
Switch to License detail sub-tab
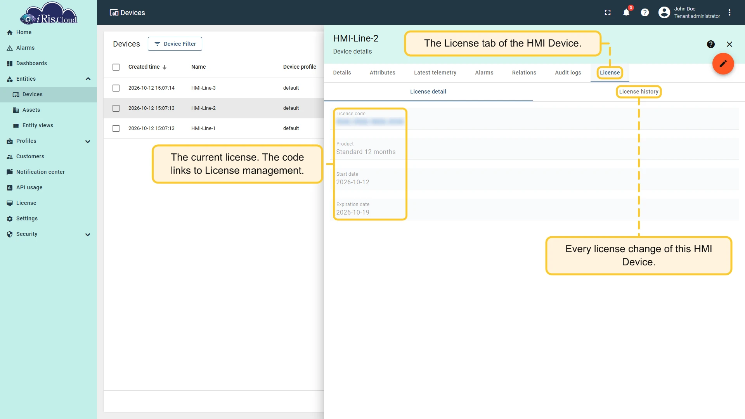428,92
